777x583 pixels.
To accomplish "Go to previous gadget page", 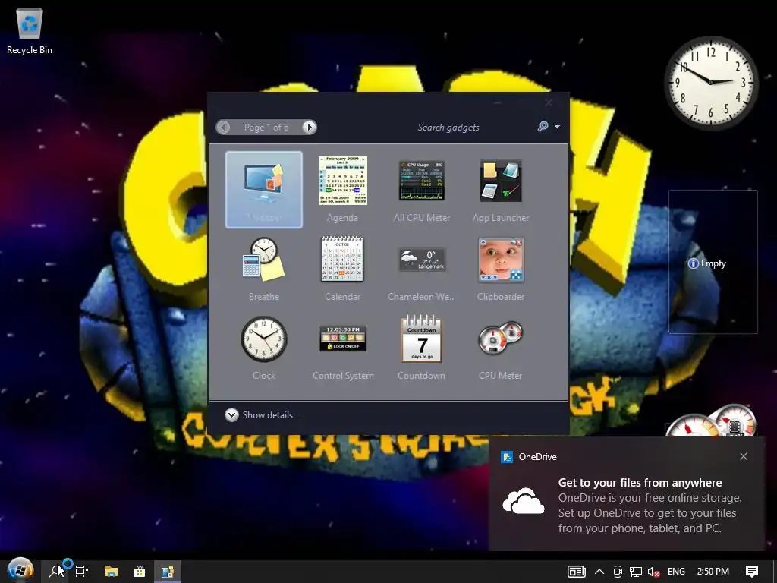I will tap(224, 128).
